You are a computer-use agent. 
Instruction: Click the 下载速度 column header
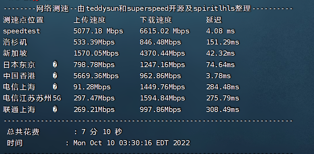[156, 20]
